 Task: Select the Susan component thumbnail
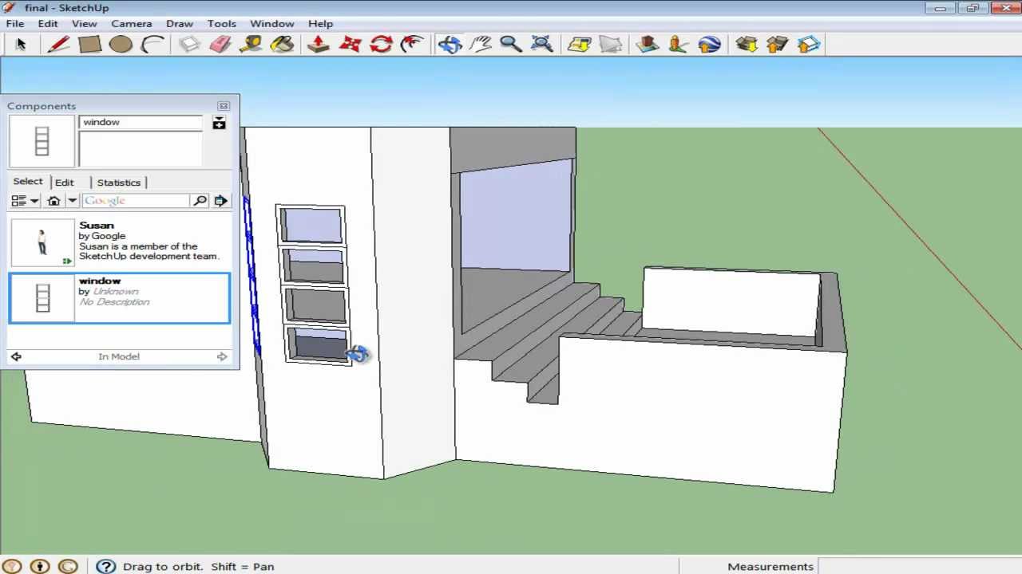(42, 242)
